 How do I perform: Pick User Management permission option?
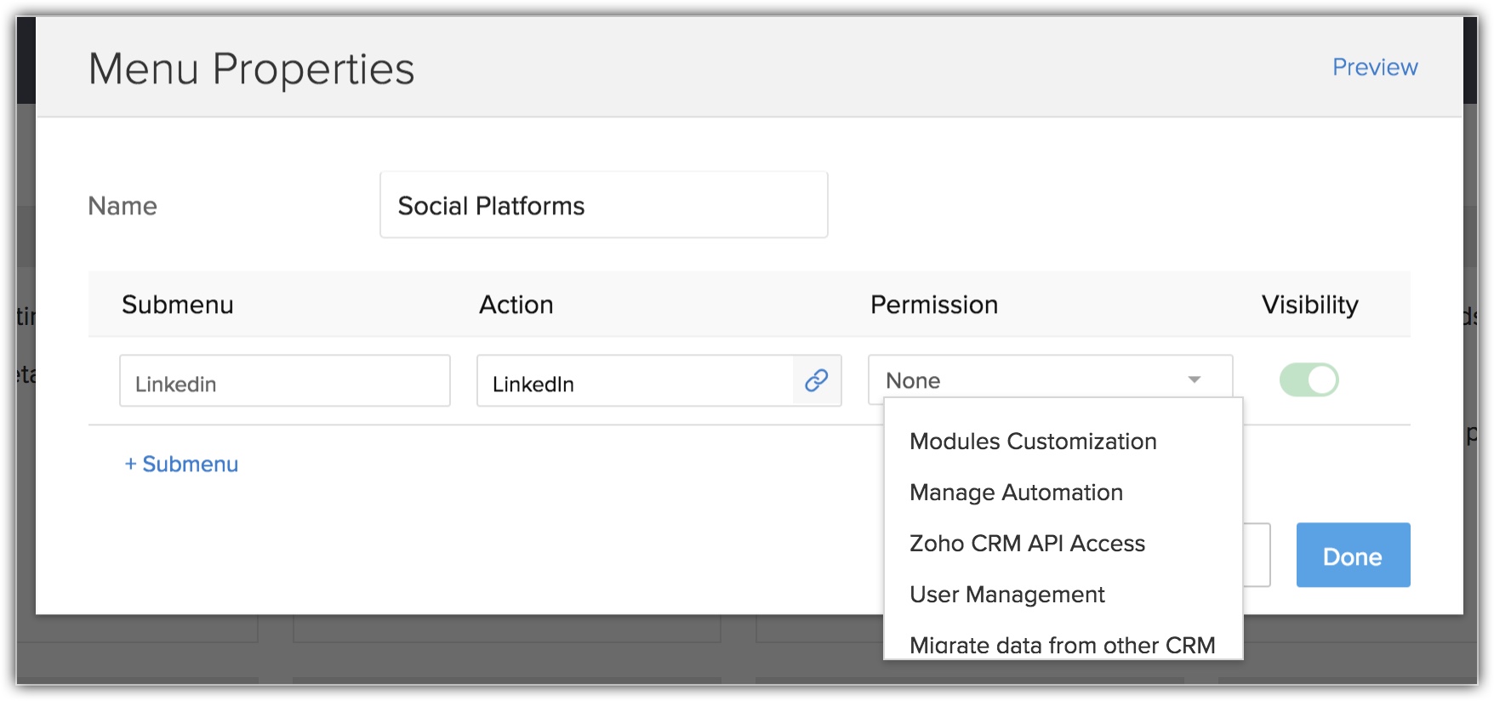click(1006, 595)
